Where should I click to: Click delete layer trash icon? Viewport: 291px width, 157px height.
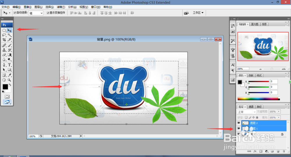coord(284,151)
